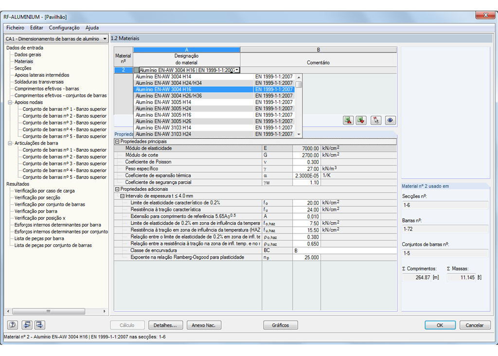Click the navigator horizontal scrollbar right arrow
The height and width of the screenshot is (356, 498).
[x=104, y=311]
